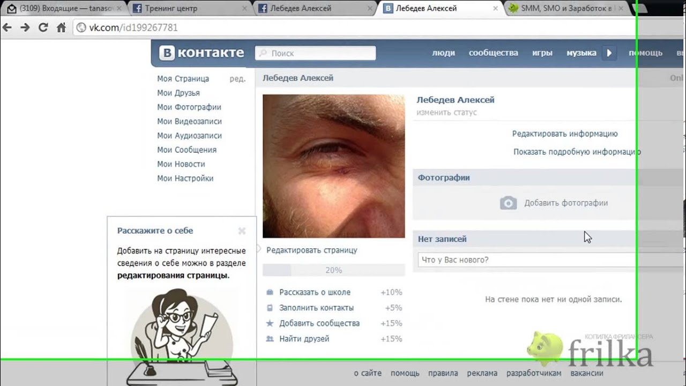Click the school icon beside Рассказать о школе
Viewport: 686px width, 386px height.
(x=270, y=292)
